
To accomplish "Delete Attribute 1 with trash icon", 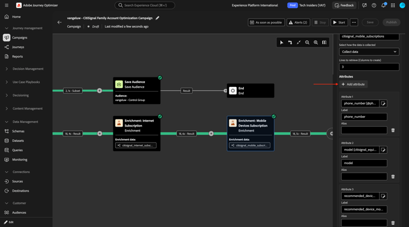I will [x=393, y=130].
